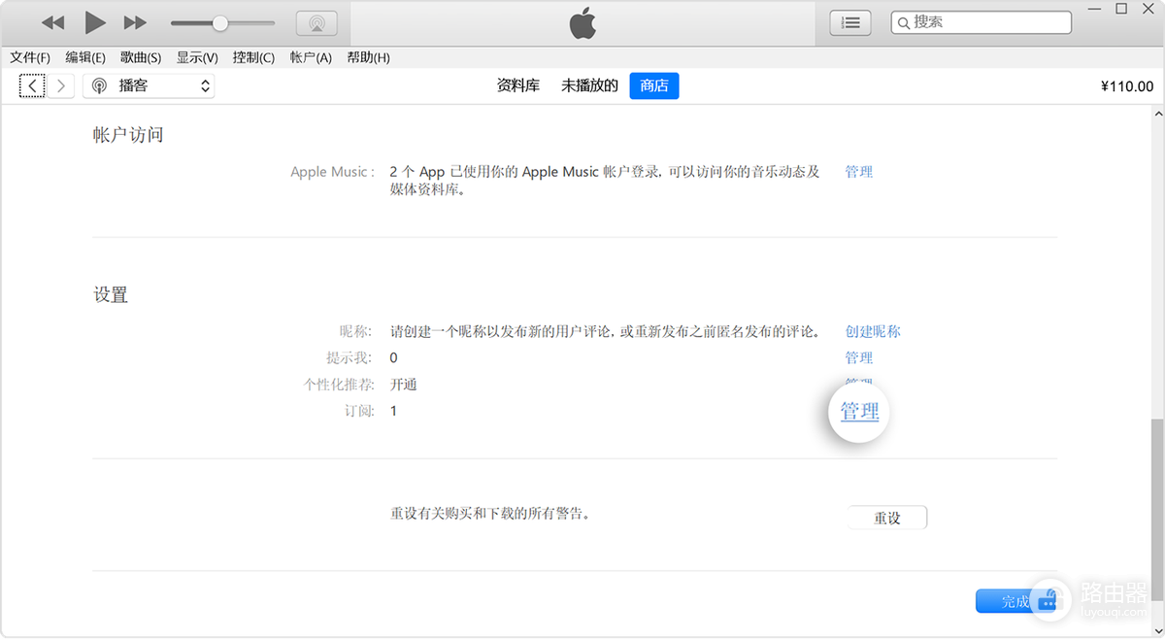Select the 商店 tab
1165x639 pixels.
tap(654, 85)
